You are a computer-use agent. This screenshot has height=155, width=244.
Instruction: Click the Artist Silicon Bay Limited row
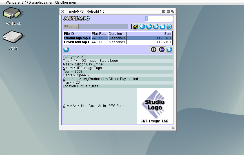(118, 64)
